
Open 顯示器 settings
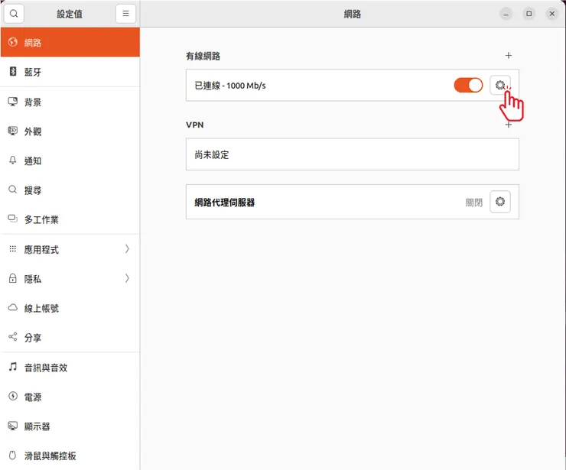tap(70, 426)
